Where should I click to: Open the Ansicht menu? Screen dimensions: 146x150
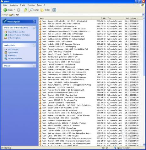point(23,5)
